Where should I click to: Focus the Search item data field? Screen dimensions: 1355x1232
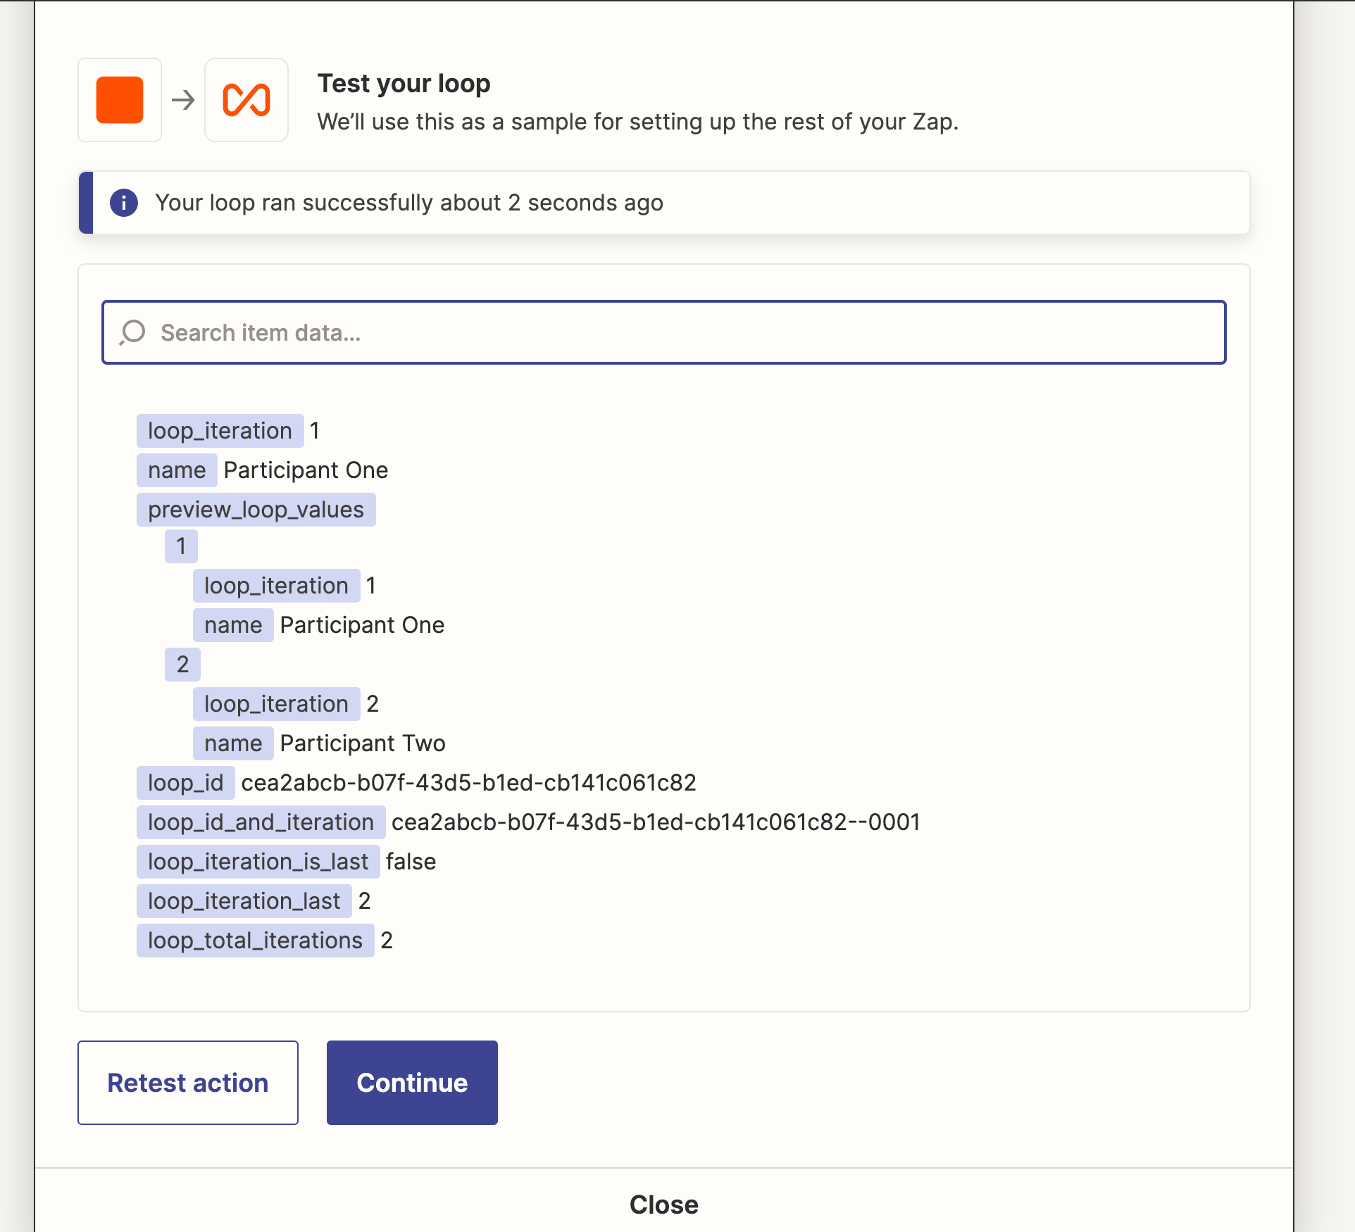(664, 332)
